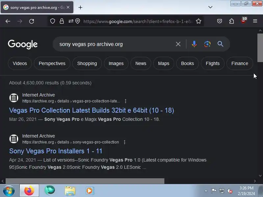This screenshot has height=197, width=263.
Task: Click the scroll down arrow of vertical scrollbar
Action: [260, 176]
